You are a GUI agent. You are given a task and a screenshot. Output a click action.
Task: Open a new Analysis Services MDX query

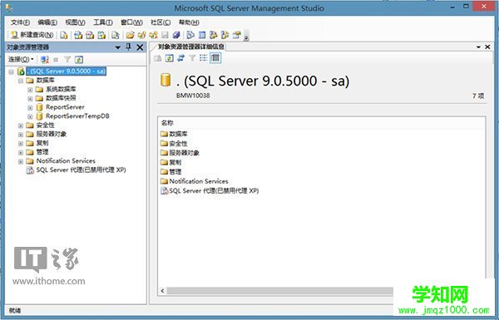point(78,35)
